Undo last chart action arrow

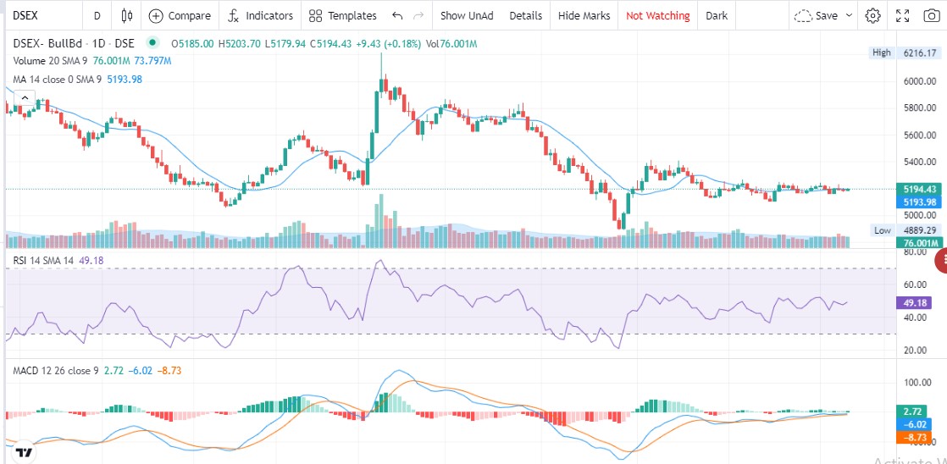coord(397,16)
